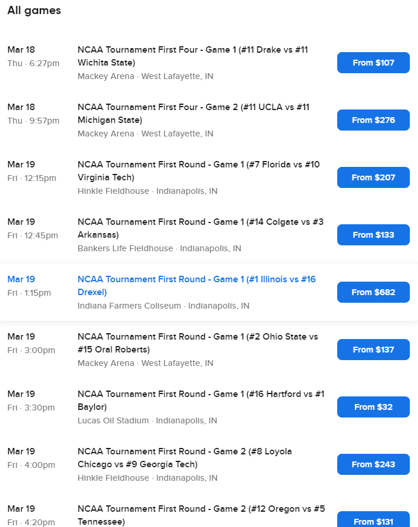Click the 'From $276' ticket button
418x527 pixels.
coord(373,120)
